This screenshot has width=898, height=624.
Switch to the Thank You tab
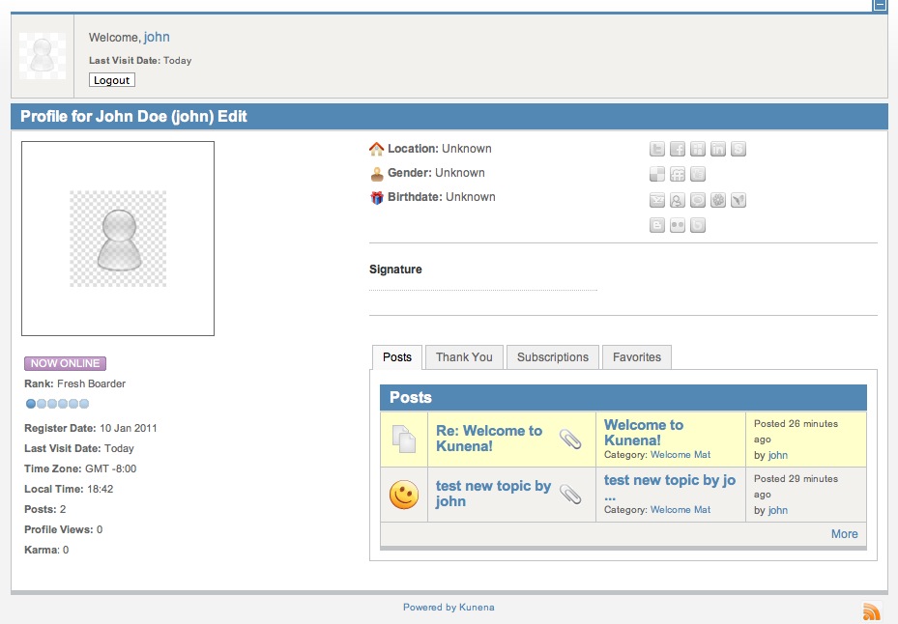(x=464, y=357)
